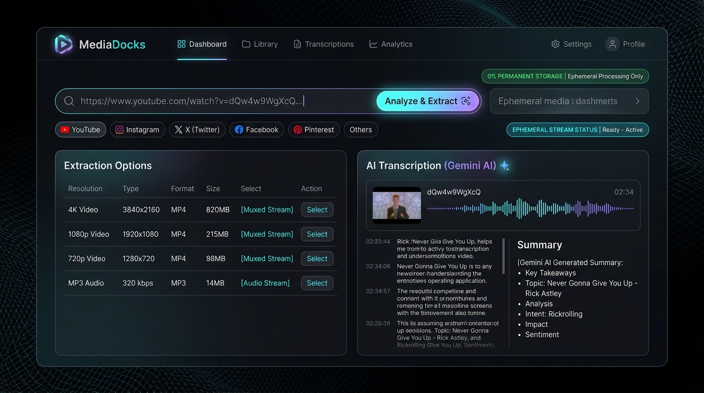Viewport: 704px width, 393px height.
Task: Open the Analytics tab
Action: (391, 44)
